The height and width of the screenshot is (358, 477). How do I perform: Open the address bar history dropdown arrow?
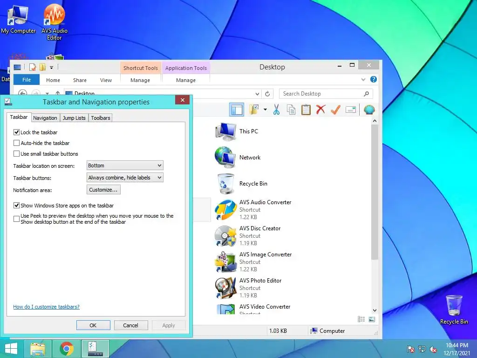[x=257, y=94]
